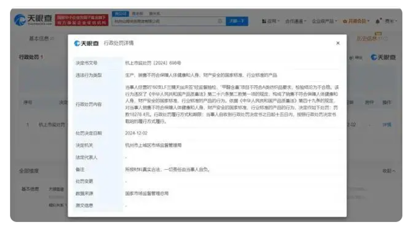Close the 行政处罚详情 dialog

coord(338,43)
